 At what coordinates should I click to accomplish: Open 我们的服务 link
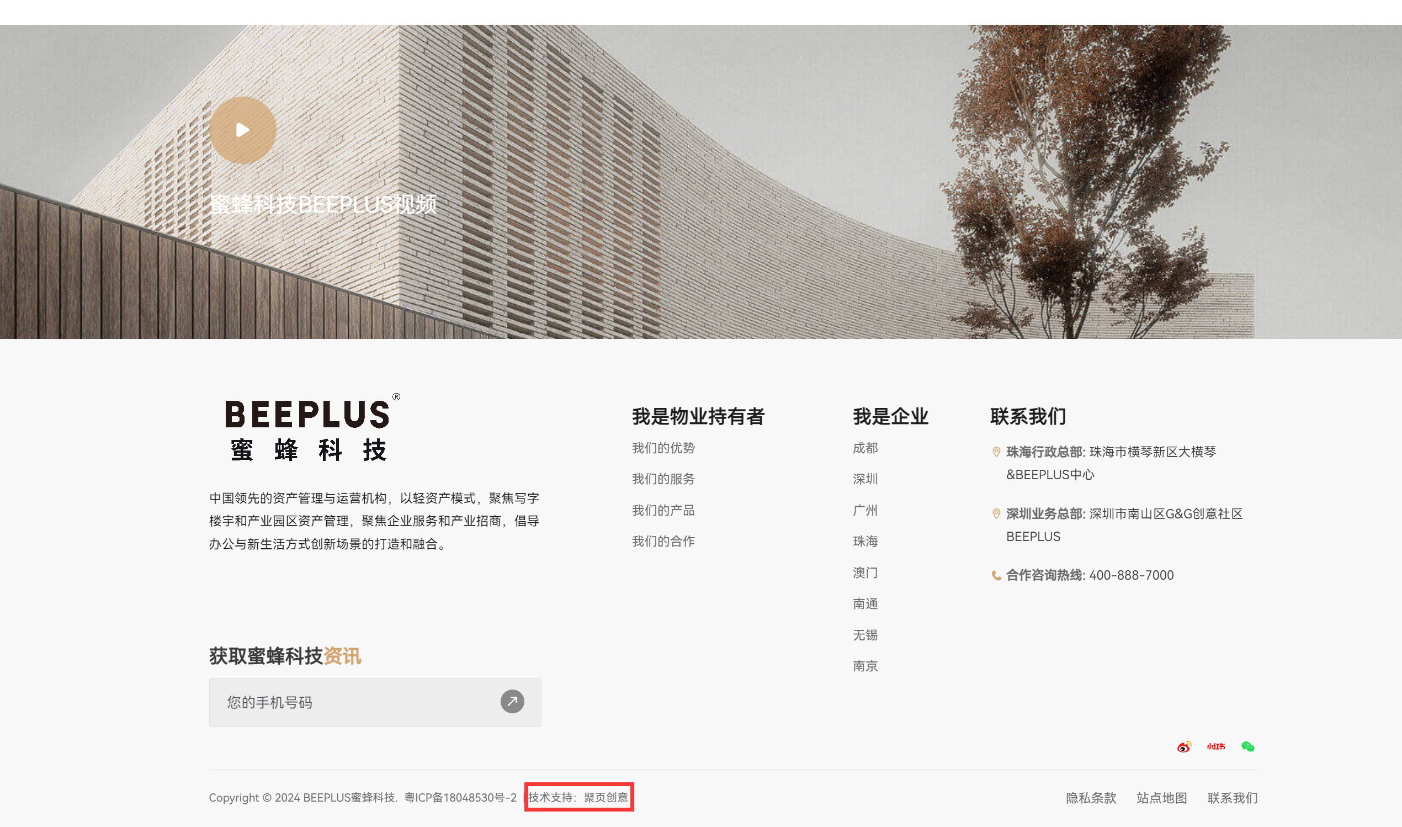663,479
